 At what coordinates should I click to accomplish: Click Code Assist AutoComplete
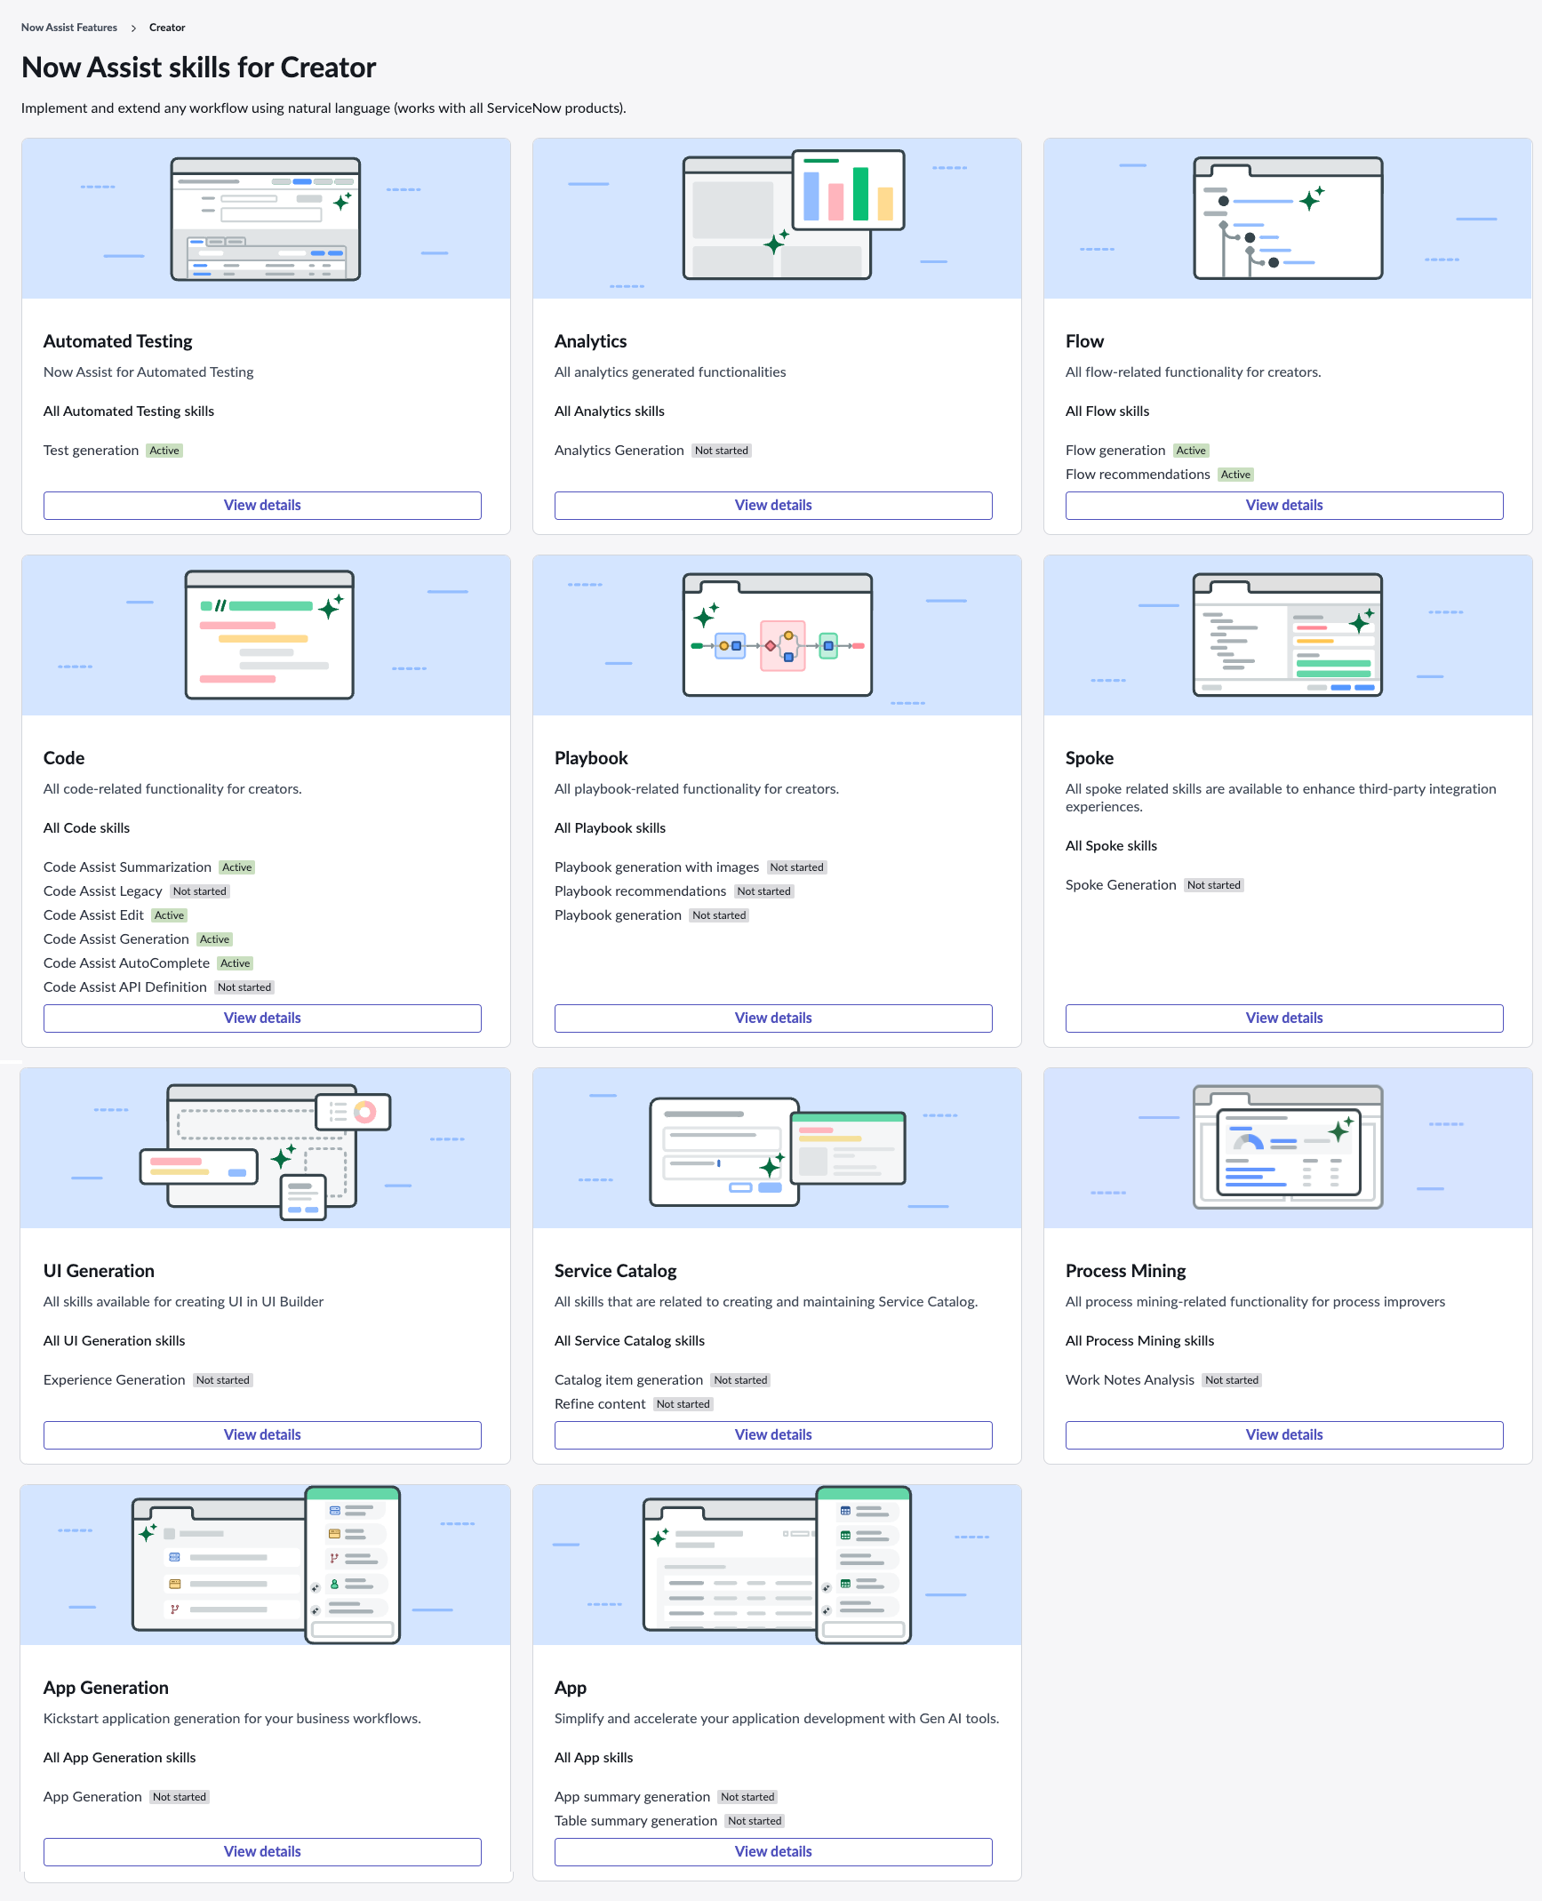pyautogui.click(x=126, y=963)
